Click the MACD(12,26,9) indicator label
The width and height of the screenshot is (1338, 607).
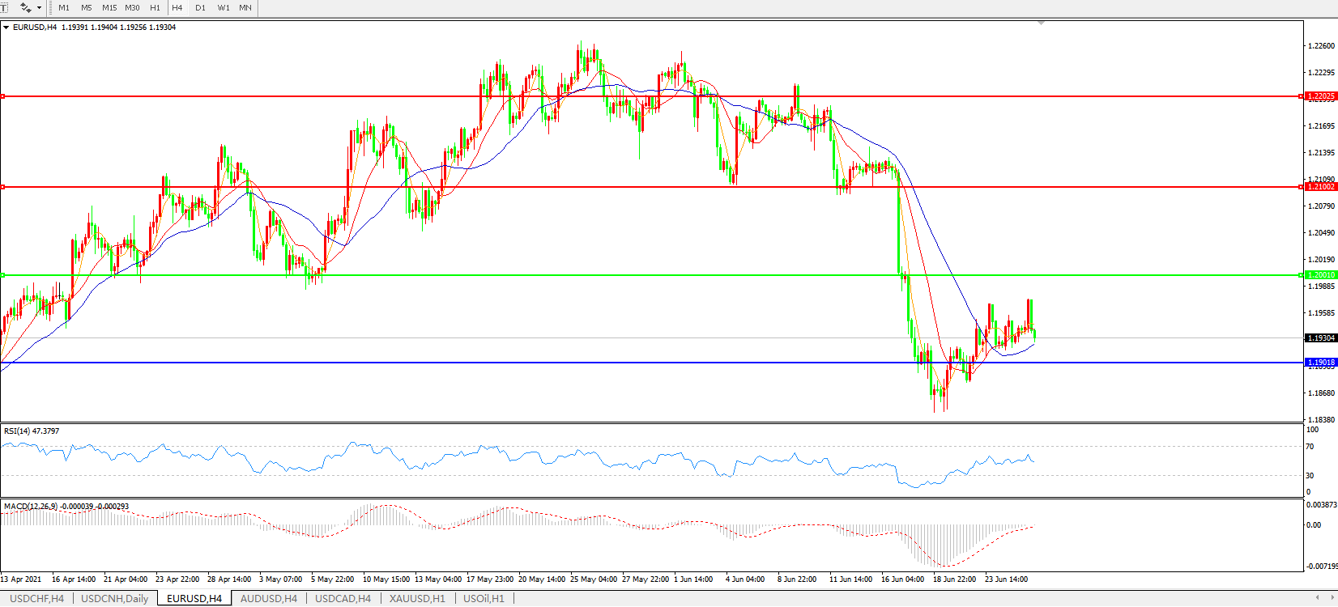pyautogui.click(x=31, y=507)
